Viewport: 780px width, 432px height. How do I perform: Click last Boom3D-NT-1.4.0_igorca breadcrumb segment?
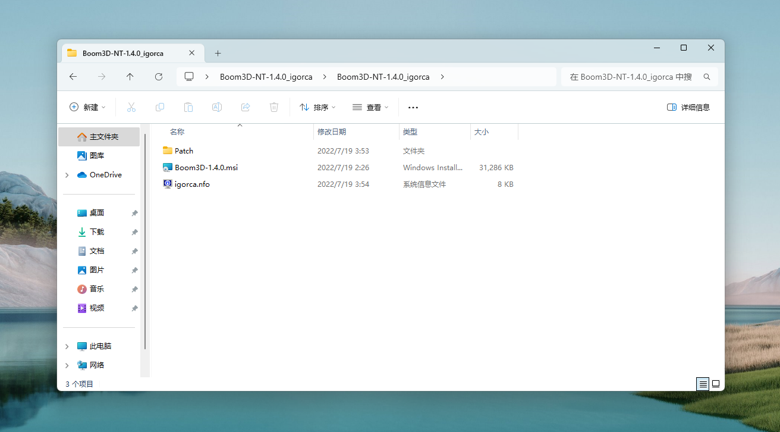[x=383, y=77]
